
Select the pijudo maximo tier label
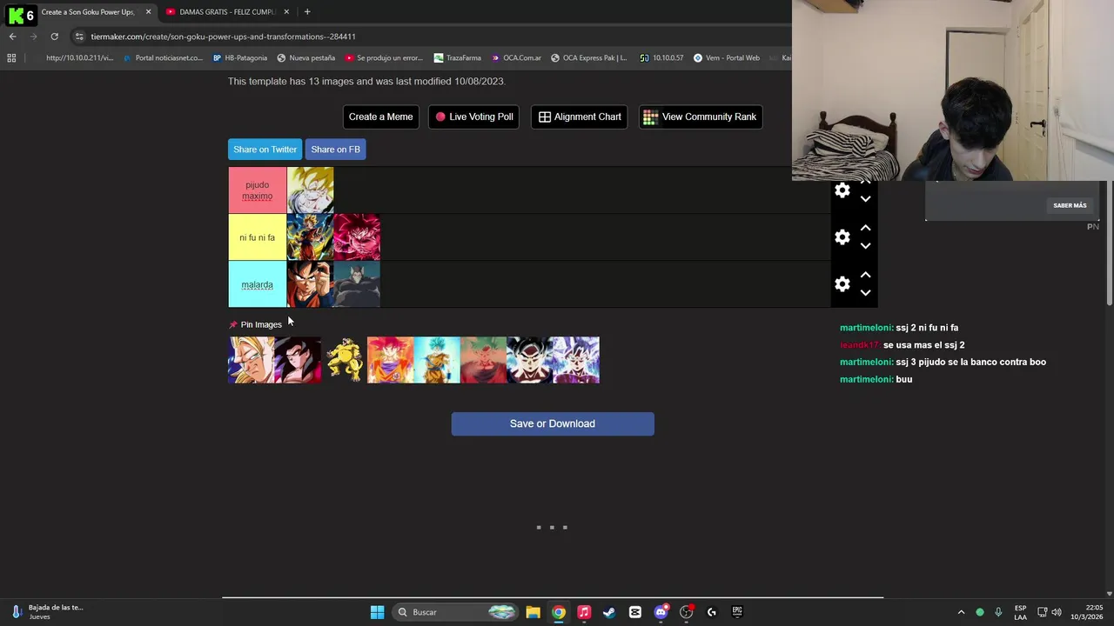pos(257,190)
